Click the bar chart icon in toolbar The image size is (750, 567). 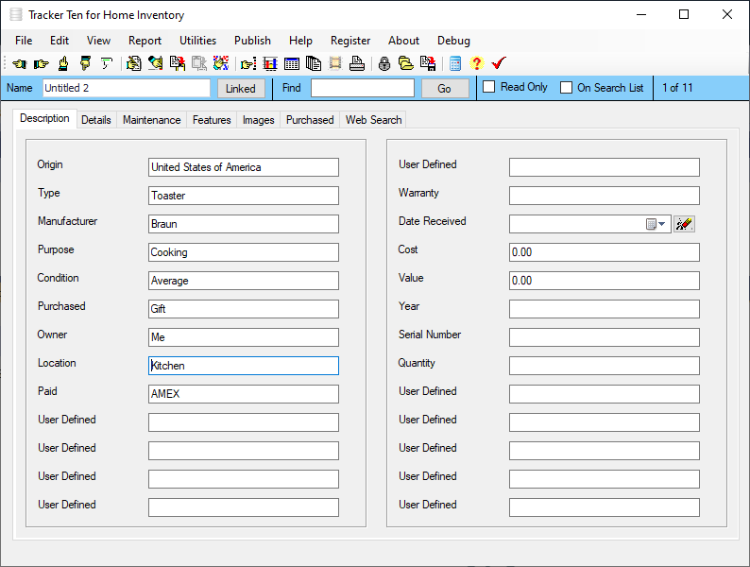coord(270,64)
